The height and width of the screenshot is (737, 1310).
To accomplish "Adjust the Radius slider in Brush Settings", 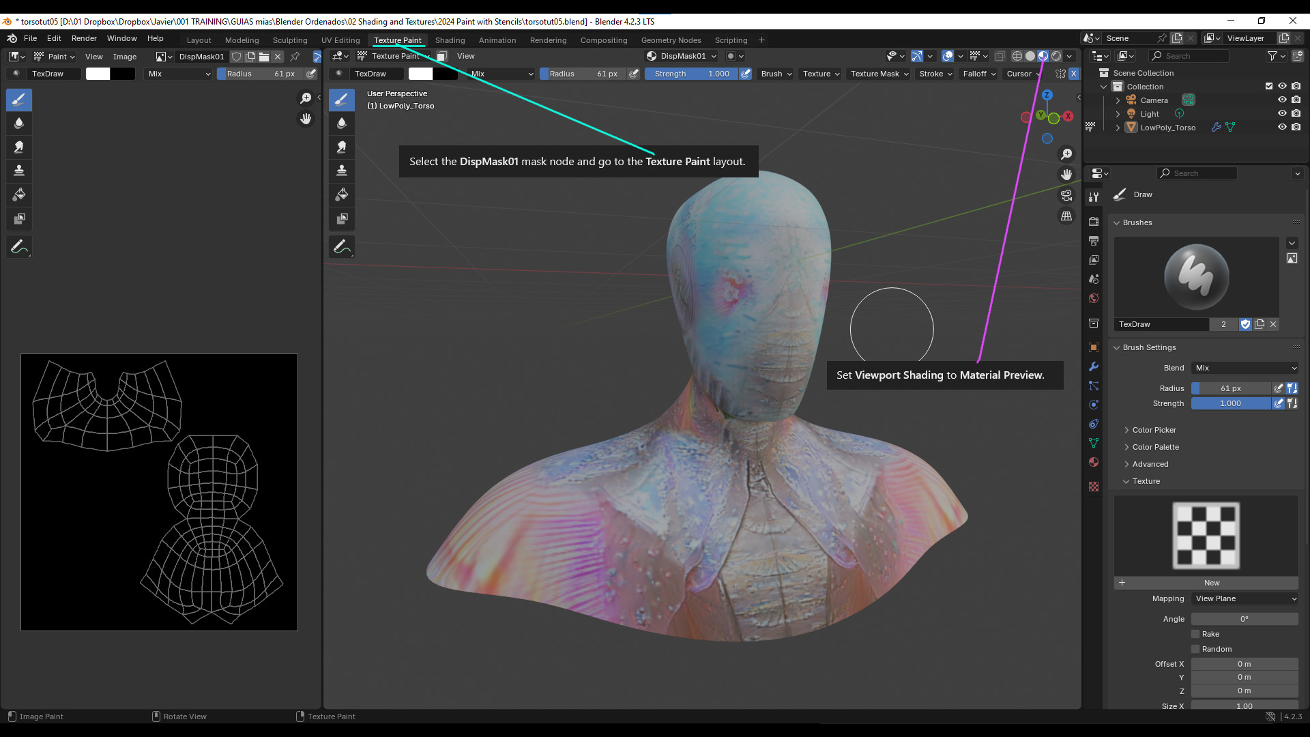I will tap(1231, 388).
